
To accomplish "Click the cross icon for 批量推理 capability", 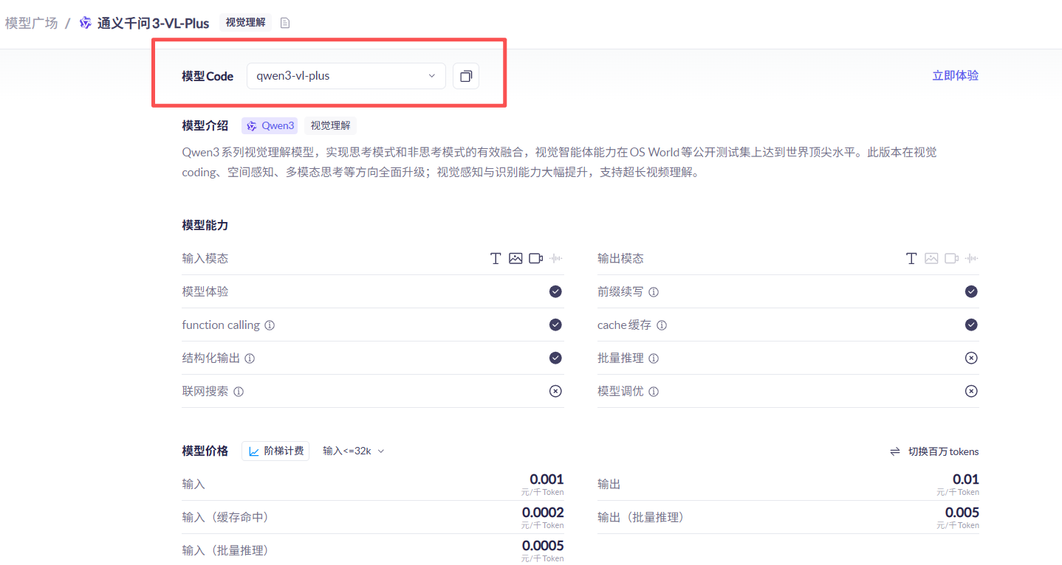I will [971, 358].
